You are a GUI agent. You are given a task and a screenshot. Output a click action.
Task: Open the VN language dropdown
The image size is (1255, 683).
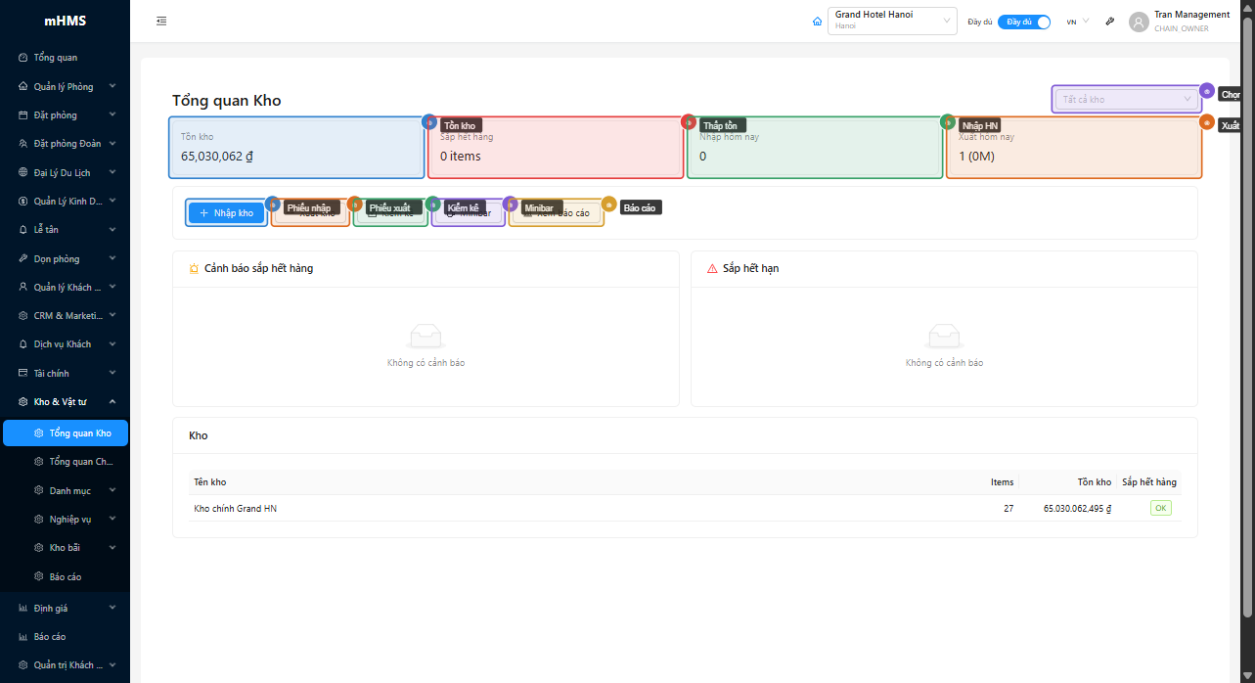coord(1077,22)
